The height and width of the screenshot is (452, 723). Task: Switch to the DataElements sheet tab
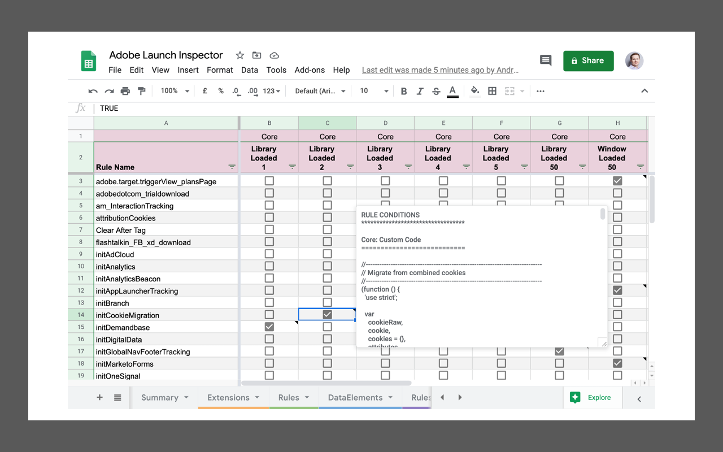(x=360, y=397)
